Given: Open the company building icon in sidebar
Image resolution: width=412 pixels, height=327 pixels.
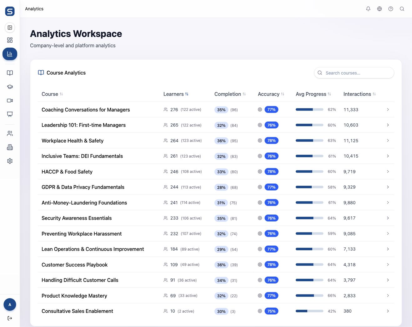Looking at the screenshot, I should click(x=10, y=147).
